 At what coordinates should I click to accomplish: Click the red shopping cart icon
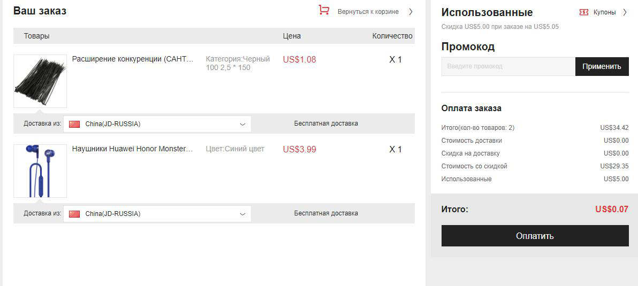[x=324, y=10]
